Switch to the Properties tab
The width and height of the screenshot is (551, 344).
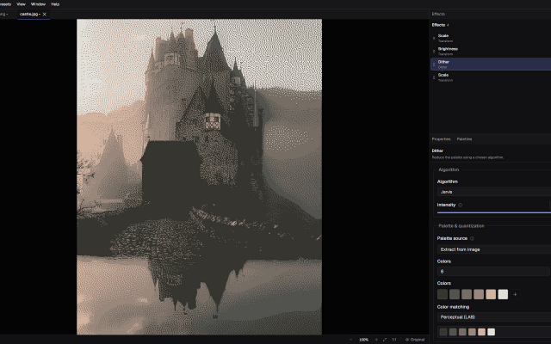441,139
